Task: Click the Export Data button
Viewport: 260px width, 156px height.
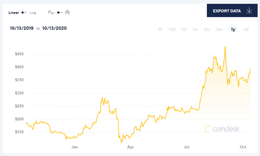Action: pos(232,10)
